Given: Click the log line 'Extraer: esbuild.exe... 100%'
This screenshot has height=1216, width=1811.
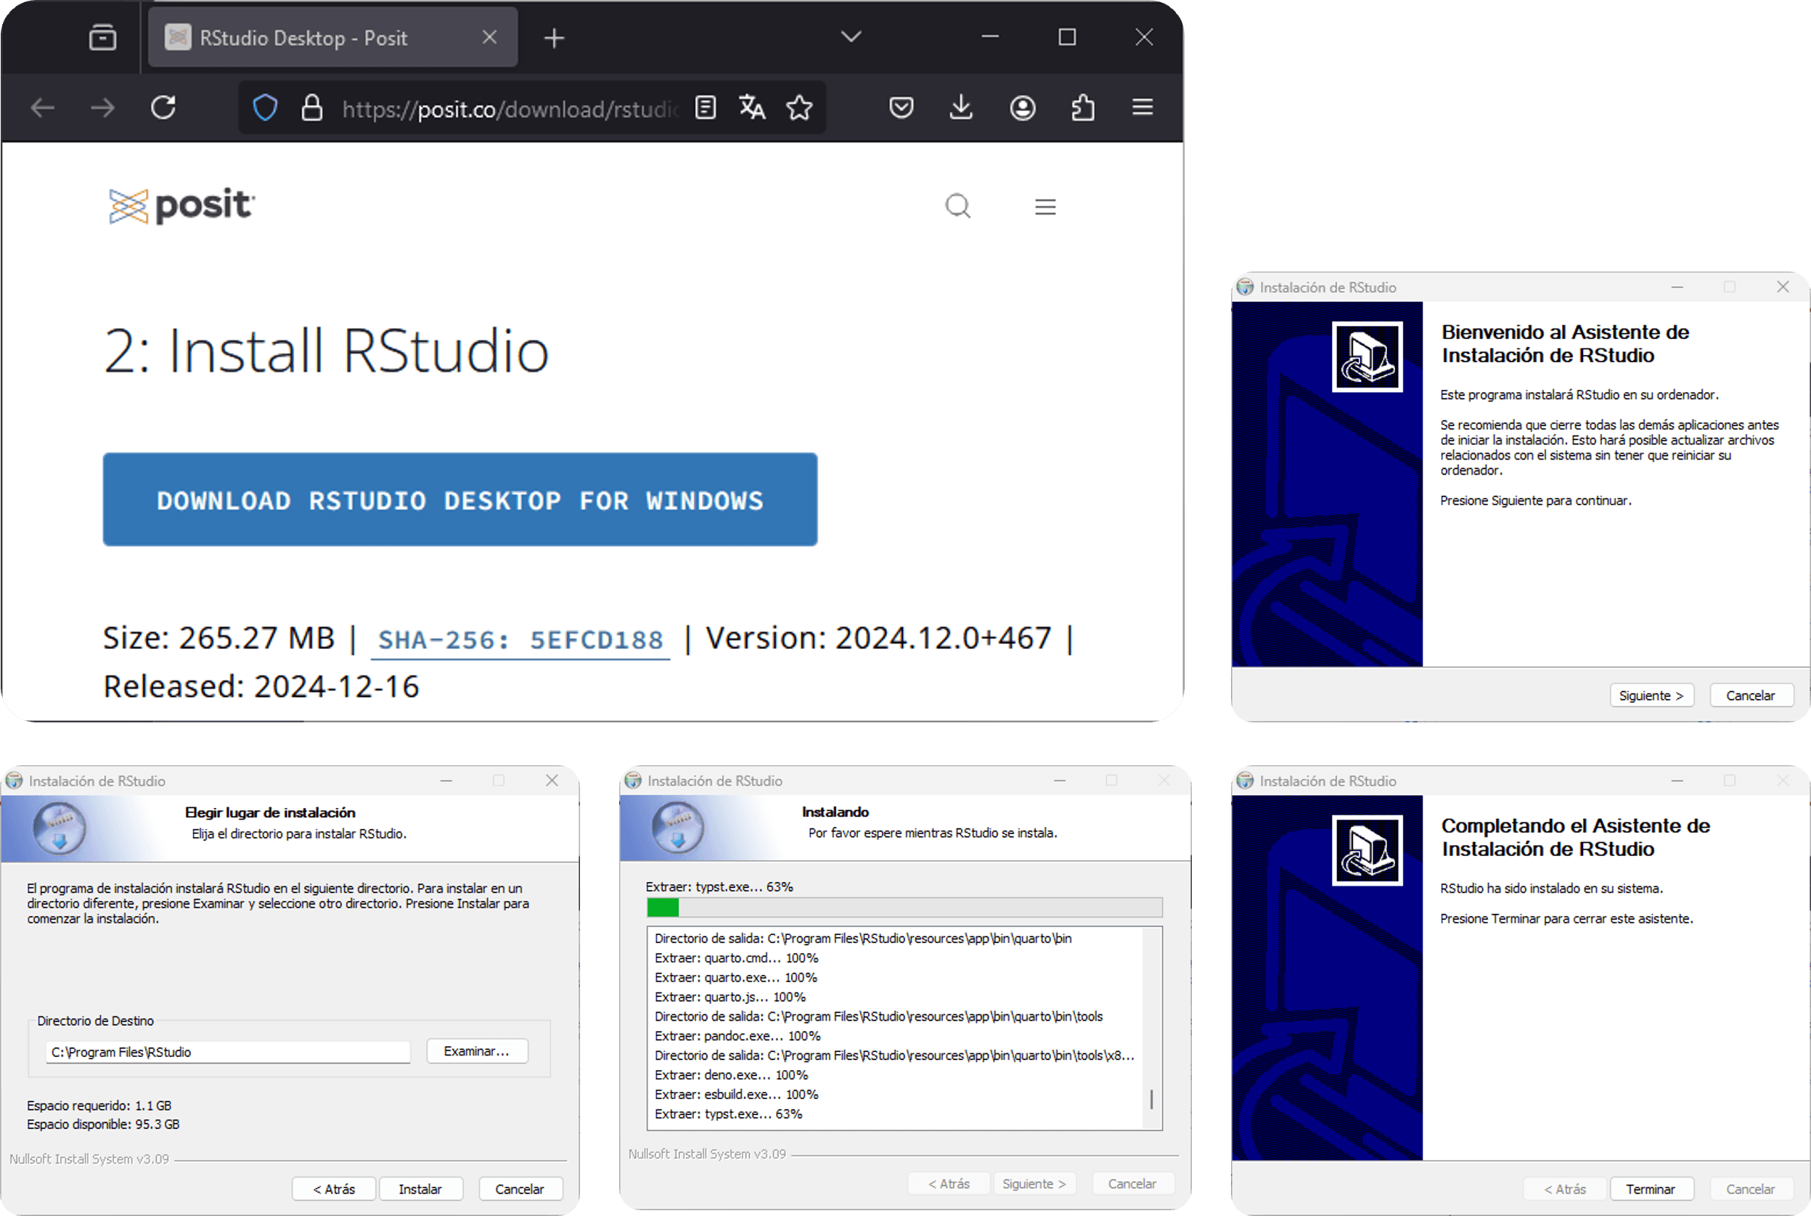Looking at the screenshot, I should (737, 1094).
